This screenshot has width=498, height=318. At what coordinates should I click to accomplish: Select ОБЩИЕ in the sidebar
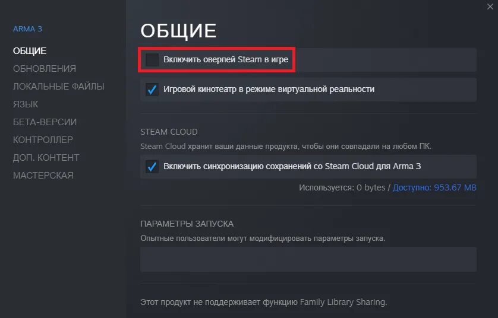30,51
